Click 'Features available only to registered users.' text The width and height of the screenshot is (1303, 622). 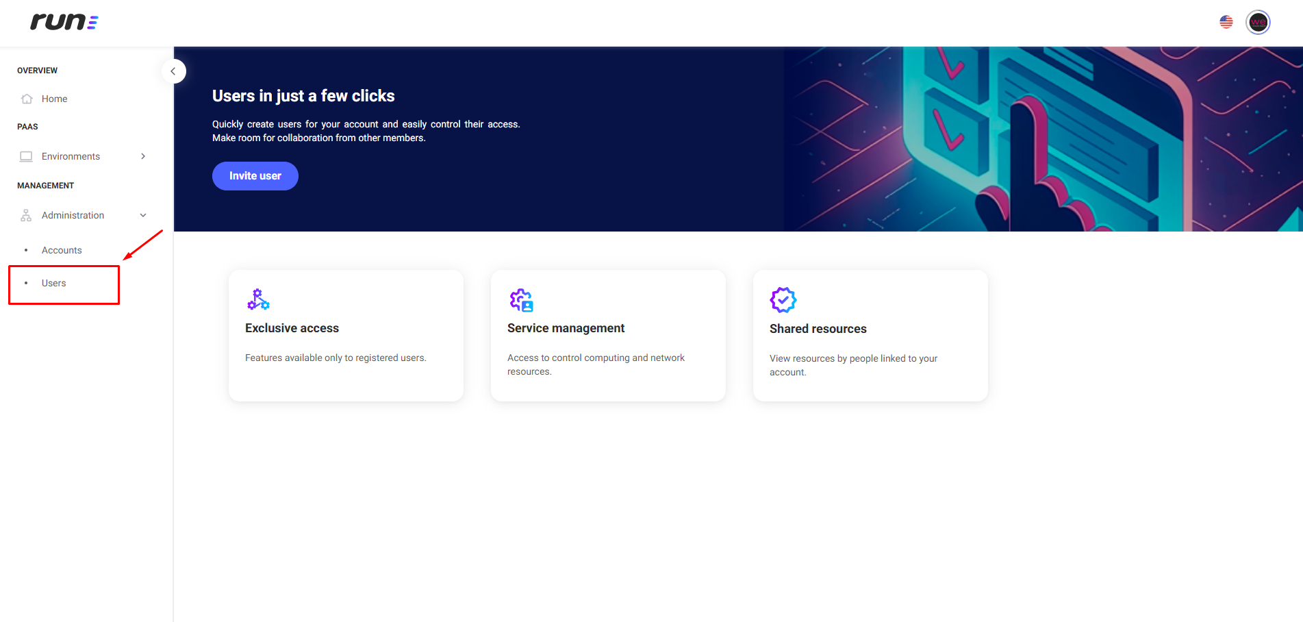pyautogui.click(x=336, y=358)
